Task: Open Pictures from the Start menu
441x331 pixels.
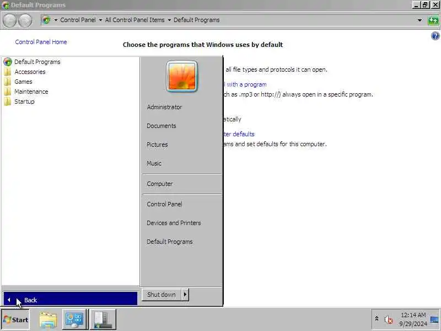Action: click(x=157, y=145)
